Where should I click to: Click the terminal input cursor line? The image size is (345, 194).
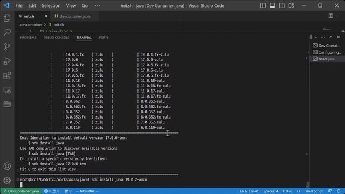pyautogui.click(x=22, y=184)
